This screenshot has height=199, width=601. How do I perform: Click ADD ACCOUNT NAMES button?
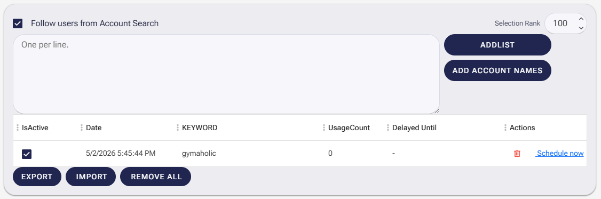tap(497, 70)
